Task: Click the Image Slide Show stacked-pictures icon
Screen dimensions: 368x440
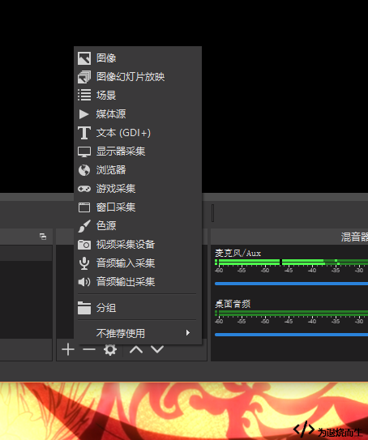Action: [x=84, y=77]
